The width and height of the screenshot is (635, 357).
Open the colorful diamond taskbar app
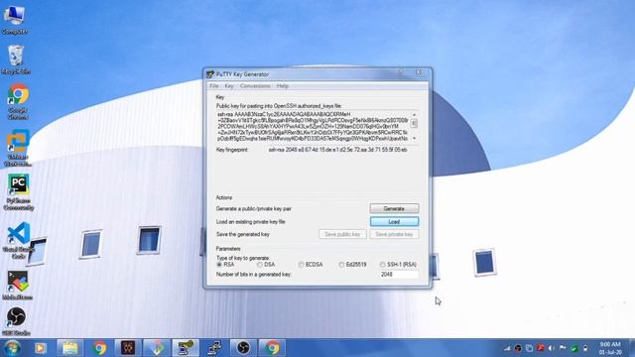click(157, 348)
